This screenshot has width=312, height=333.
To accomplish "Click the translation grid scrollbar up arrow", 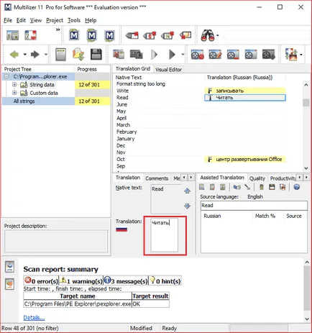I will [306, 85].
